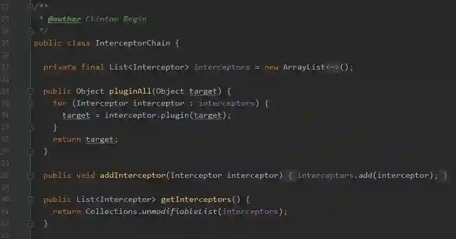Click the fold end marker at getInterceptors' closing brace

pos(30,223)
